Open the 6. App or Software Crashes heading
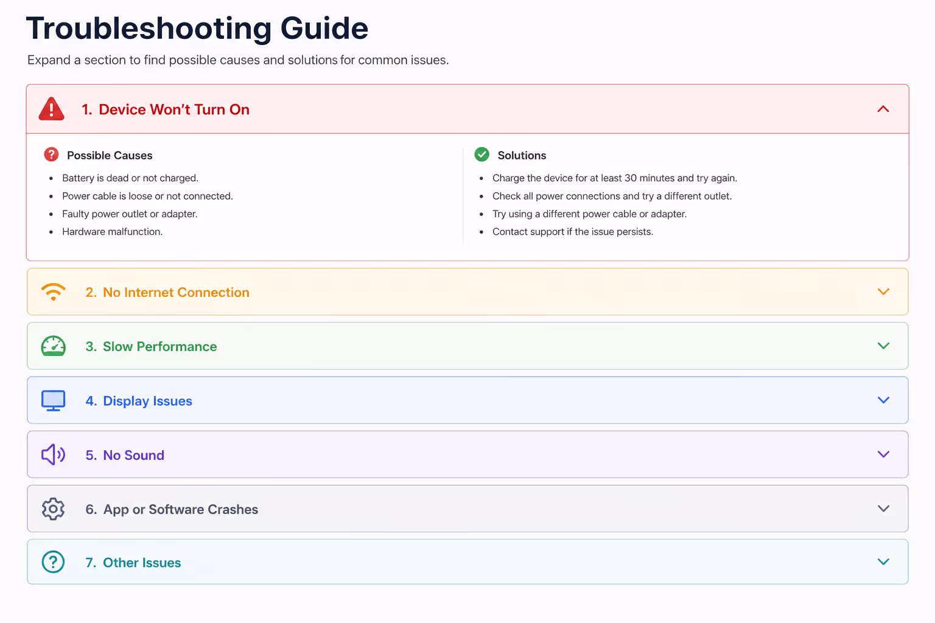This screenshot has width=935, height=623. (172, 509)
